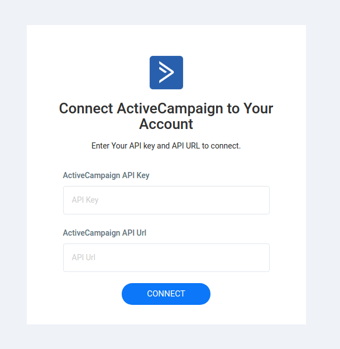This screenshot has height=349, width=340.
Task: Submit the form using the CONNECT button
Action: [166, 294]
